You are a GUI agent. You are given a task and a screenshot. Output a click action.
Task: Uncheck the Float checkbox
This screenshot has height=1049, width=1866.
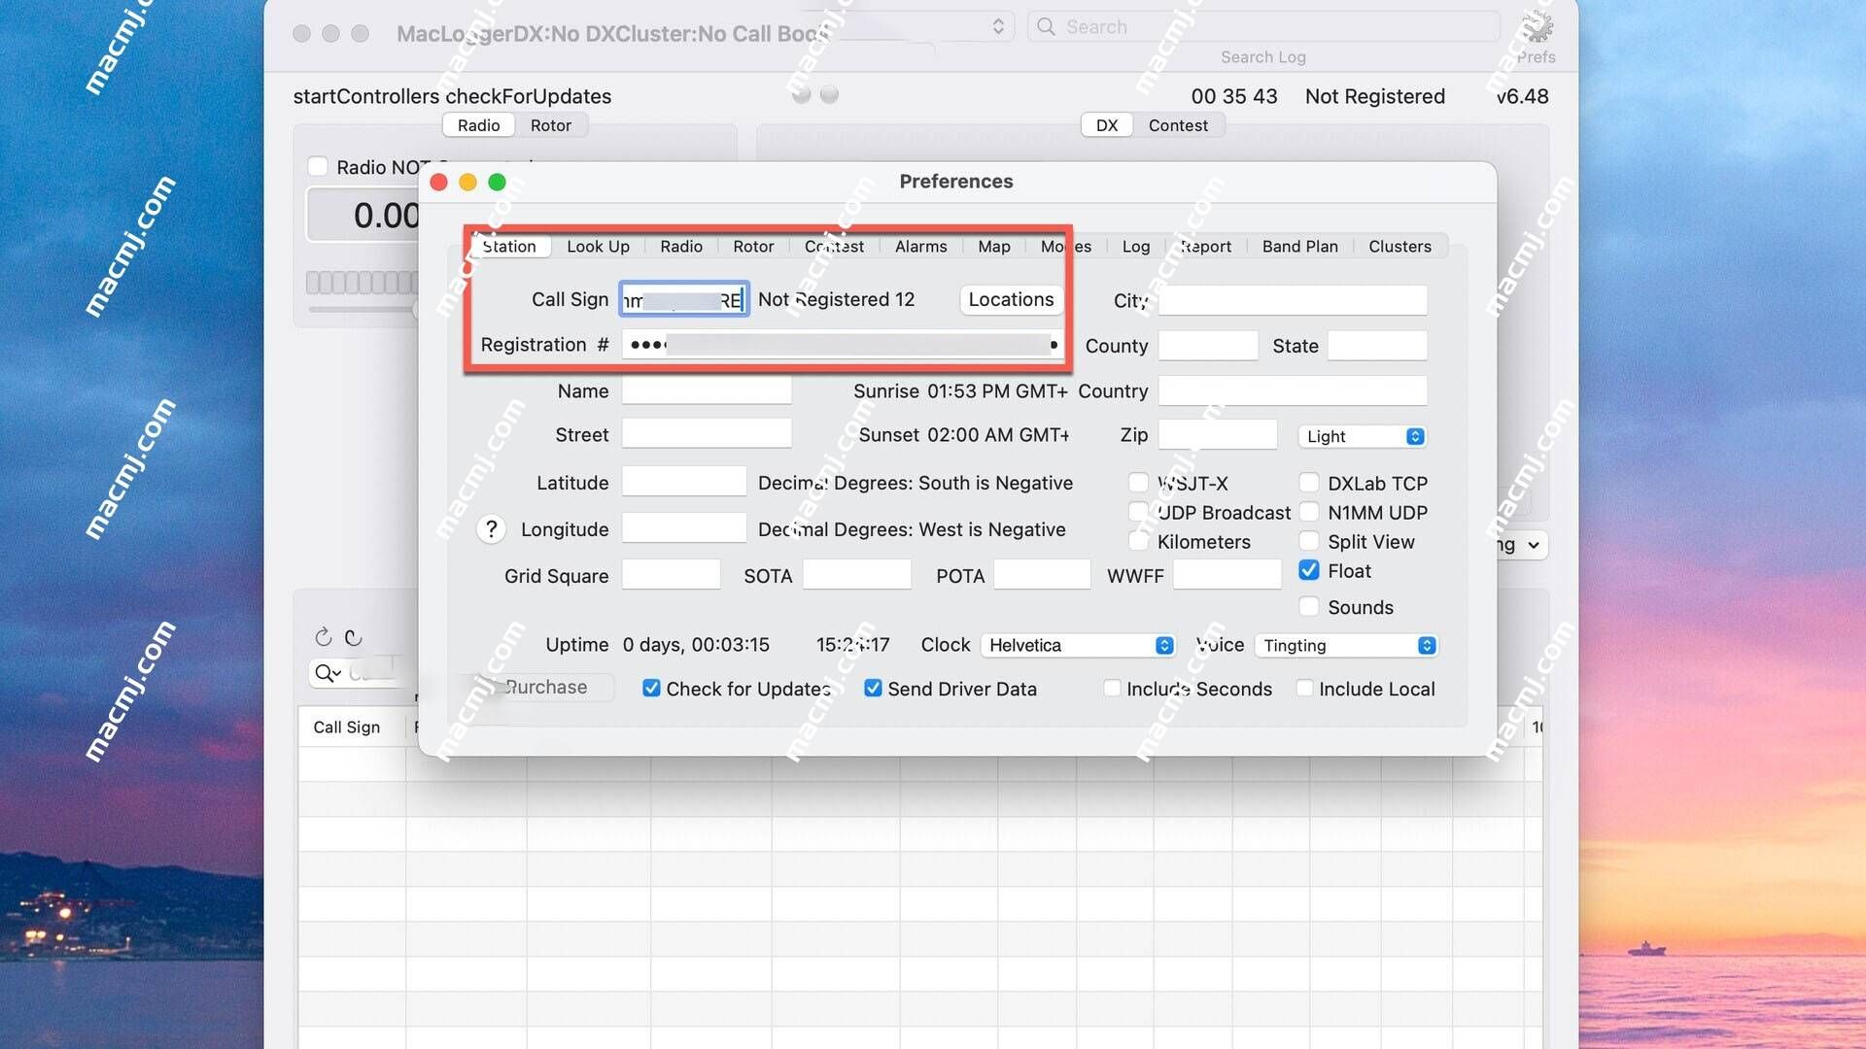click(x=1309, y=570)
